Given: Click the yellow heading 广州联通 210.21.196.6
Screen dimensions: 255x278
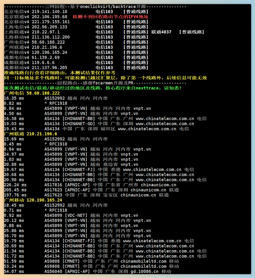Looking at the screenshot, I should pos(31,134).
